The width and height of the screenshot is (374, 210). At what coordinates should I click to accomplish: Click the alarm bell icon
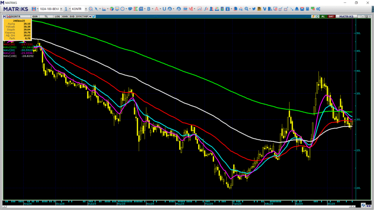tap(297, 9)
